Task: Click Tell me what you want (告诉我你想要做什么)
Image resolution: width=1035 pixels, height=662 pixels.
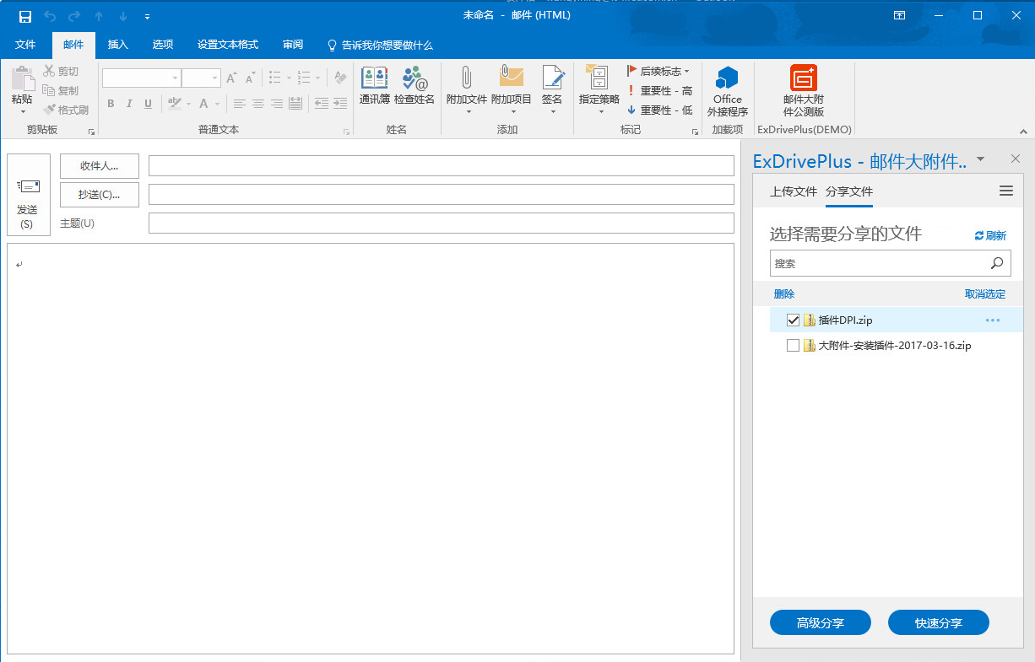Action: click(380, 45)
